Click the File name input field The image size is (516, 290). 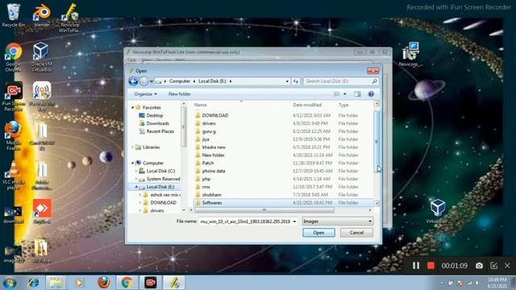point(245,222)
